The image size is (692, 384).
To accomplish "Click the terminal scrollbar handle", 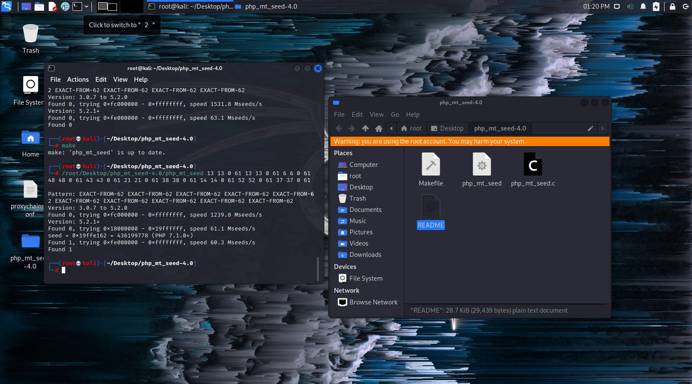I will pos(318,269).
